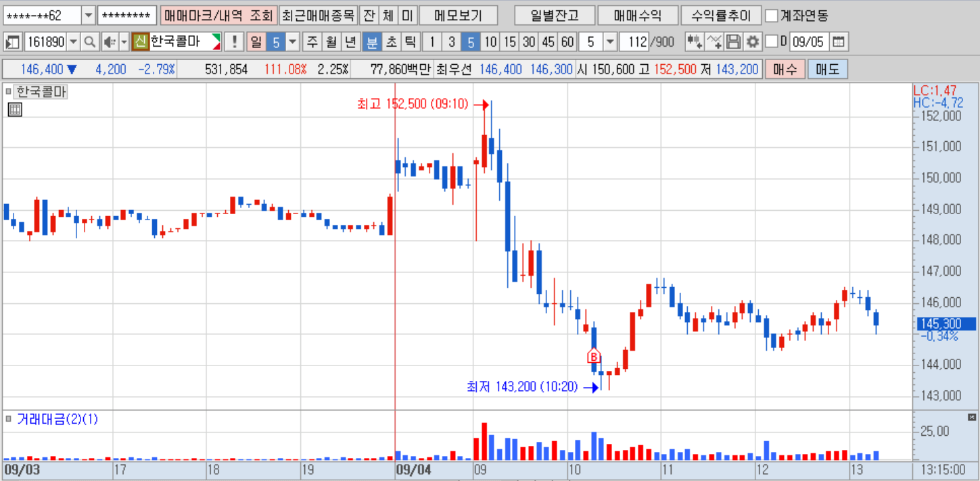Click the red 매수 buy button

point(785,69)
